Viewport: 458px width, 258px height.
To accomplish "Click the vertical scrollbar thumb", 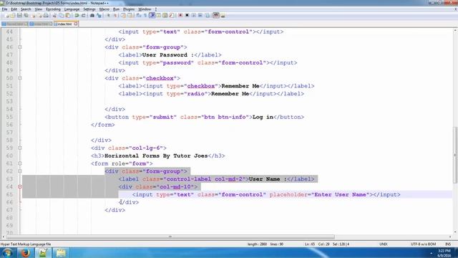I will click(x=455, y=155).
